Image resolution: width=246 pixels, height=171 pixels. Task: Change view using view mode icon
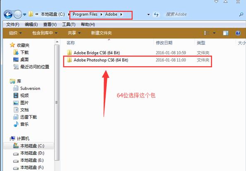(207, 33)
